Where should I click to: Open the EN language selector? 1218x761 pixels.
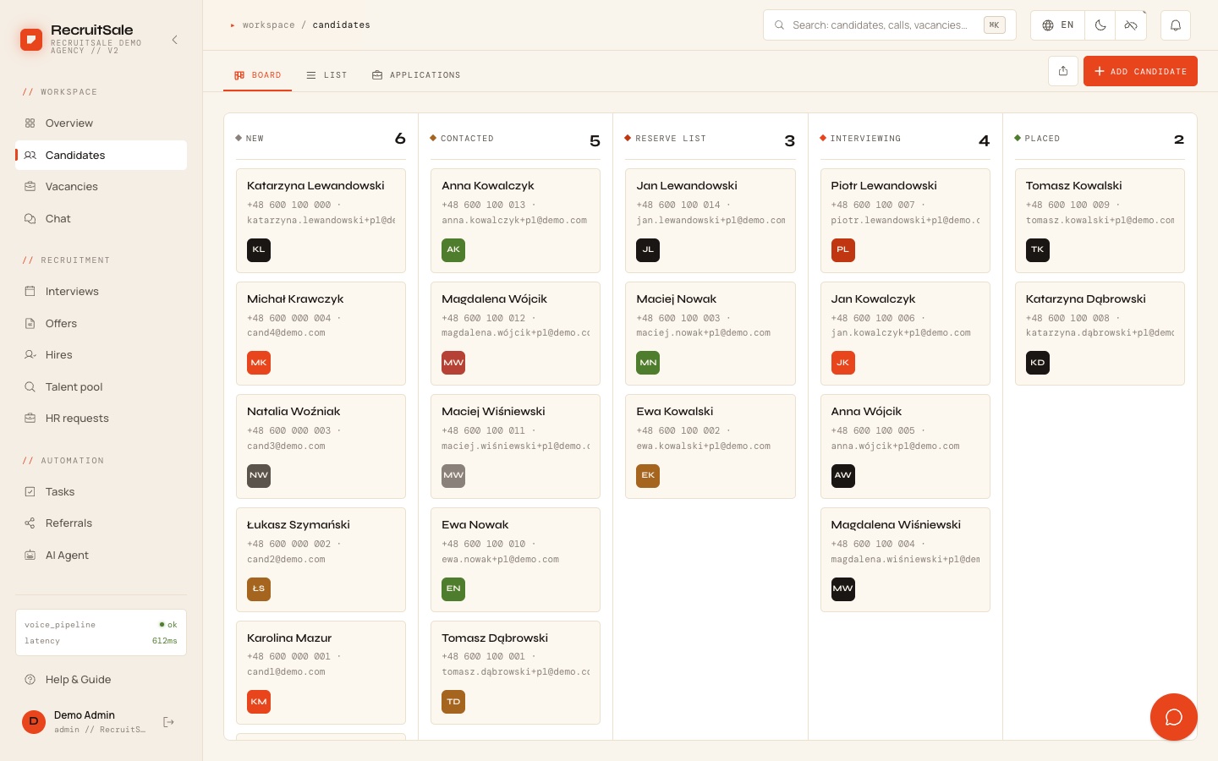point(1058,25)
